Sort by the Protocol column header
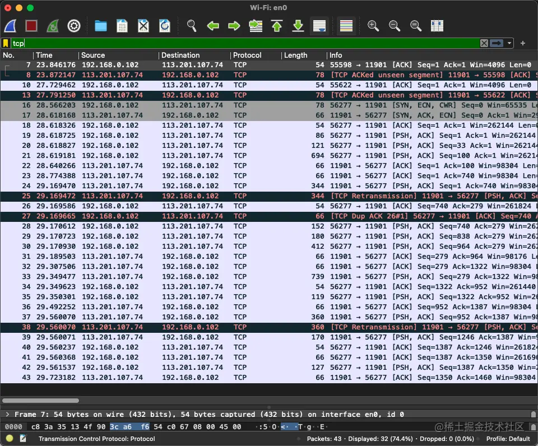 tap(256, 55)
